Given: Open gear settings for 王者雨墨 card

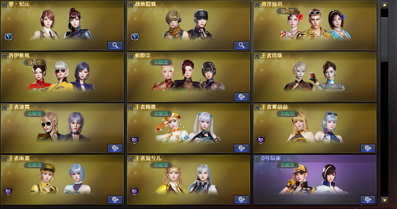Looking at the screenshot, I should (115, 199).
